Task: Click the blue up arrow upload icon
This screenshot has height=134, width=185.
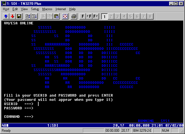Action: point(6,16)
